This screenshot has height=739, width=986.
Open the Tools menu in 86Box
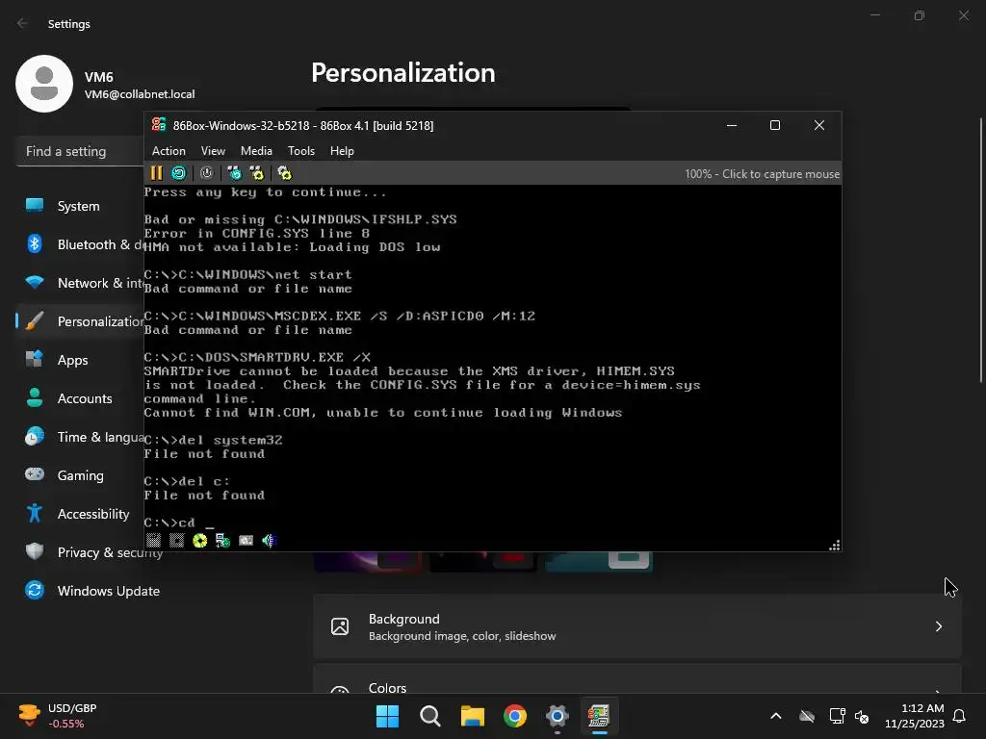301,151
